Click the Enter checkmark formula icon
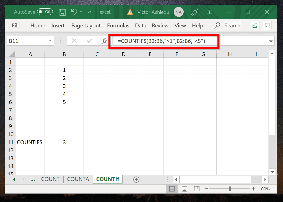 pyautogui.click(x=89, y=41)
